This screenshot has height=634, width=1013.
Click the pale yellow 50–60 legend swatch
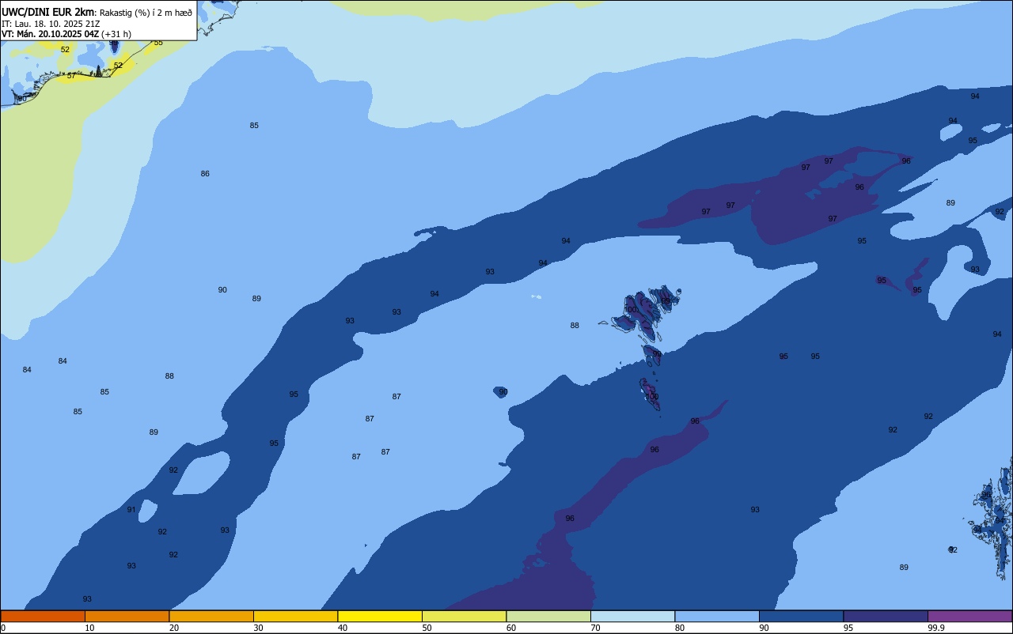(x=464, y=616)
